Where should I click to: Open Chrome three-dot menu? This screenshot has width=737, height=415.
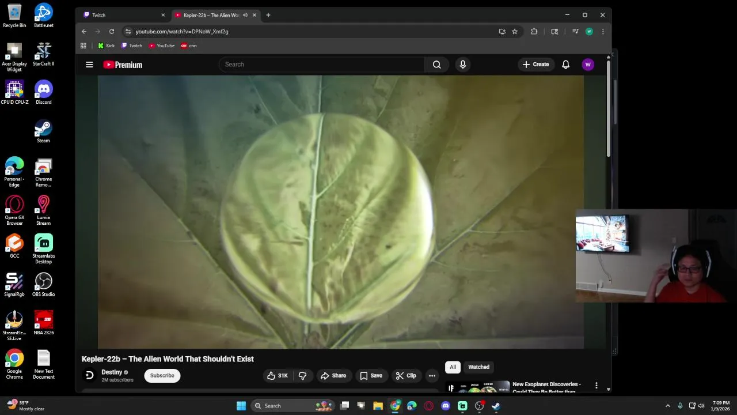pos(603,32)
